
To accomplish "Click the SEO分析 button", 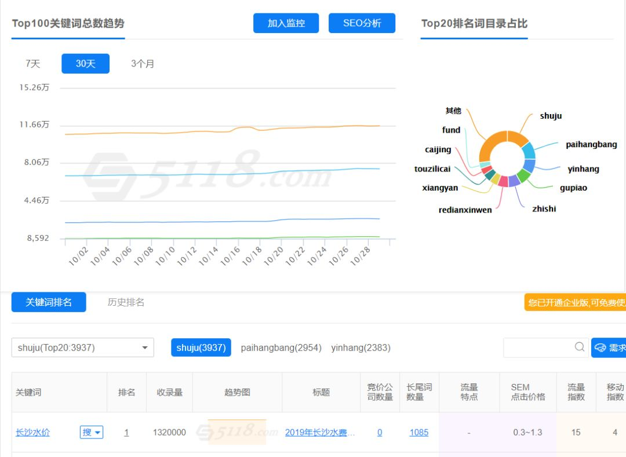I will [x=362, y=23].
